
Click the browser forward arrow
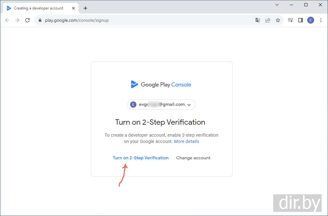click(x=17, y=20)
